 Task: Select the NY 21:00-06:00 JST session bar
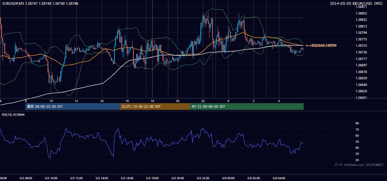247,106
